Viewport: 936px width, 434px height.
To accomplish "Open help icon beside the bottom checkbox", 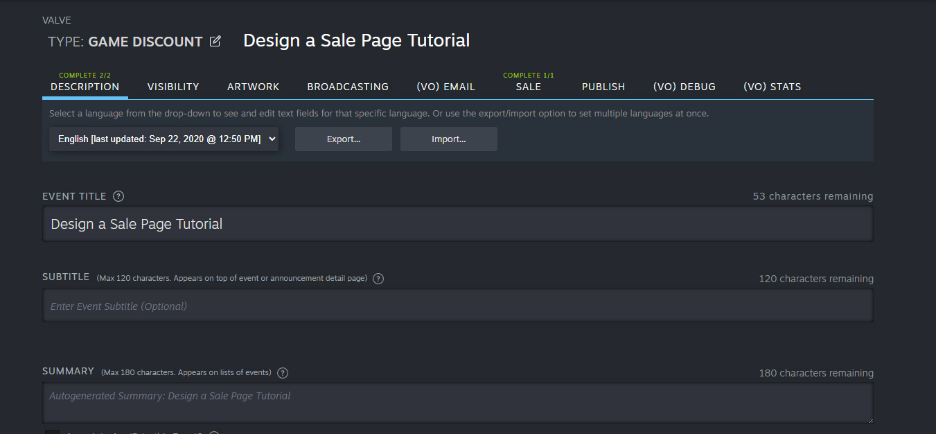I will (x=213, y=432).
